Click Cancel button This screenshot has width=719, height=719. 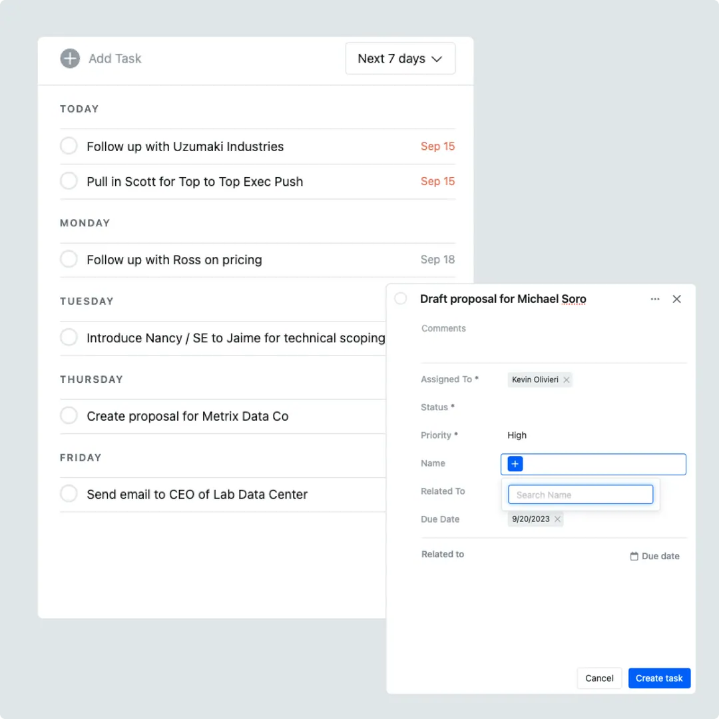click(x=599, y=678)
